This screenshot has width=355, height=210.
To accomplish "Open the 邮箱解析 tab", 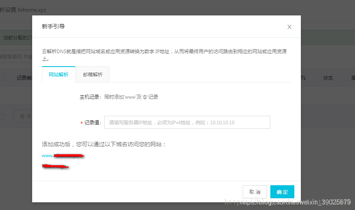I will pos(93,74).
